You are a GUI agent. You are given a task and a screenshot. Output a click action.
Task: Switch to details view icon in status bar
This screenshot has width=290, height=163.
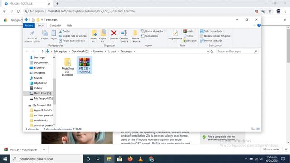253,129
